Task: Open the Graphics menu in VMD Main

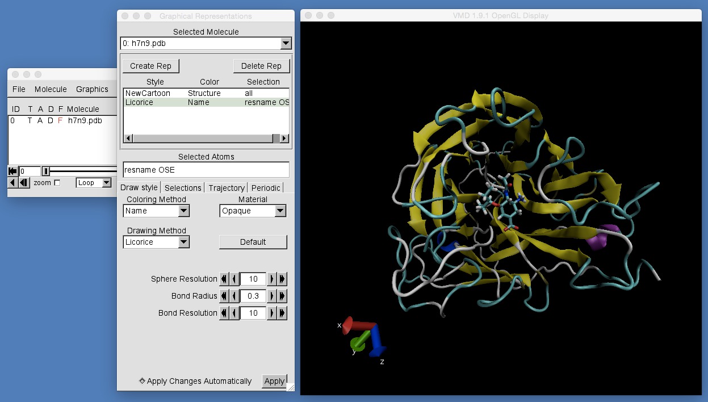Action: pyautogui.click(x=92, y=89)
